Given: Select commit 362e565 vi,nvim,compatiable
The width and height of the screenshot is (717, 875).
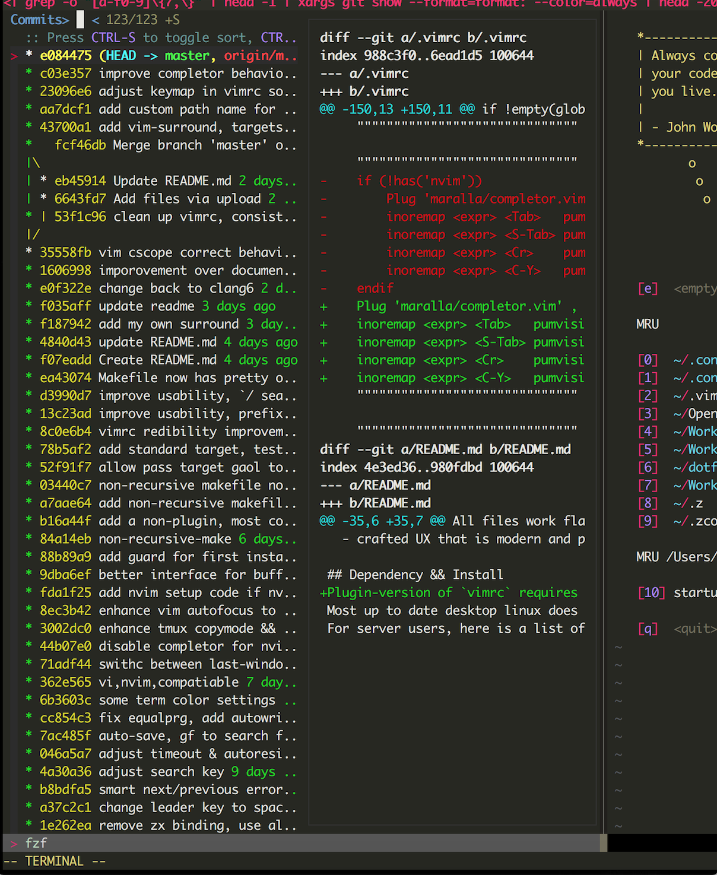Looking at the screenshot, I should (160, 682).
